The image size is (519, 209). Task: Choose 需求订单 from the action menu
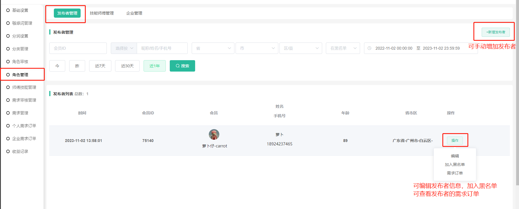tap(455, 173)
